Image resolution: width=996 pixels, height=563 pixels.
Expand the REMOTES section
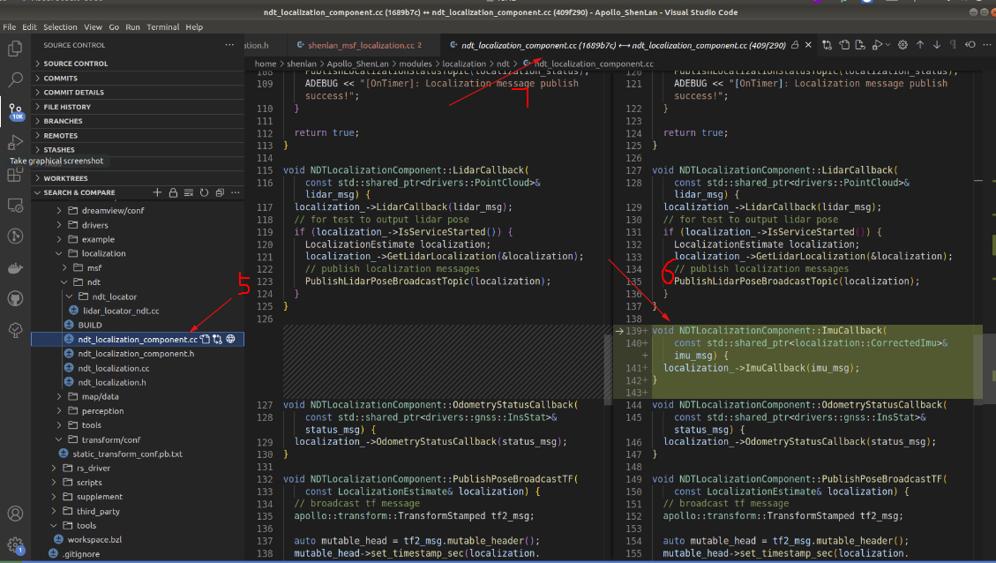click(138, 135)
